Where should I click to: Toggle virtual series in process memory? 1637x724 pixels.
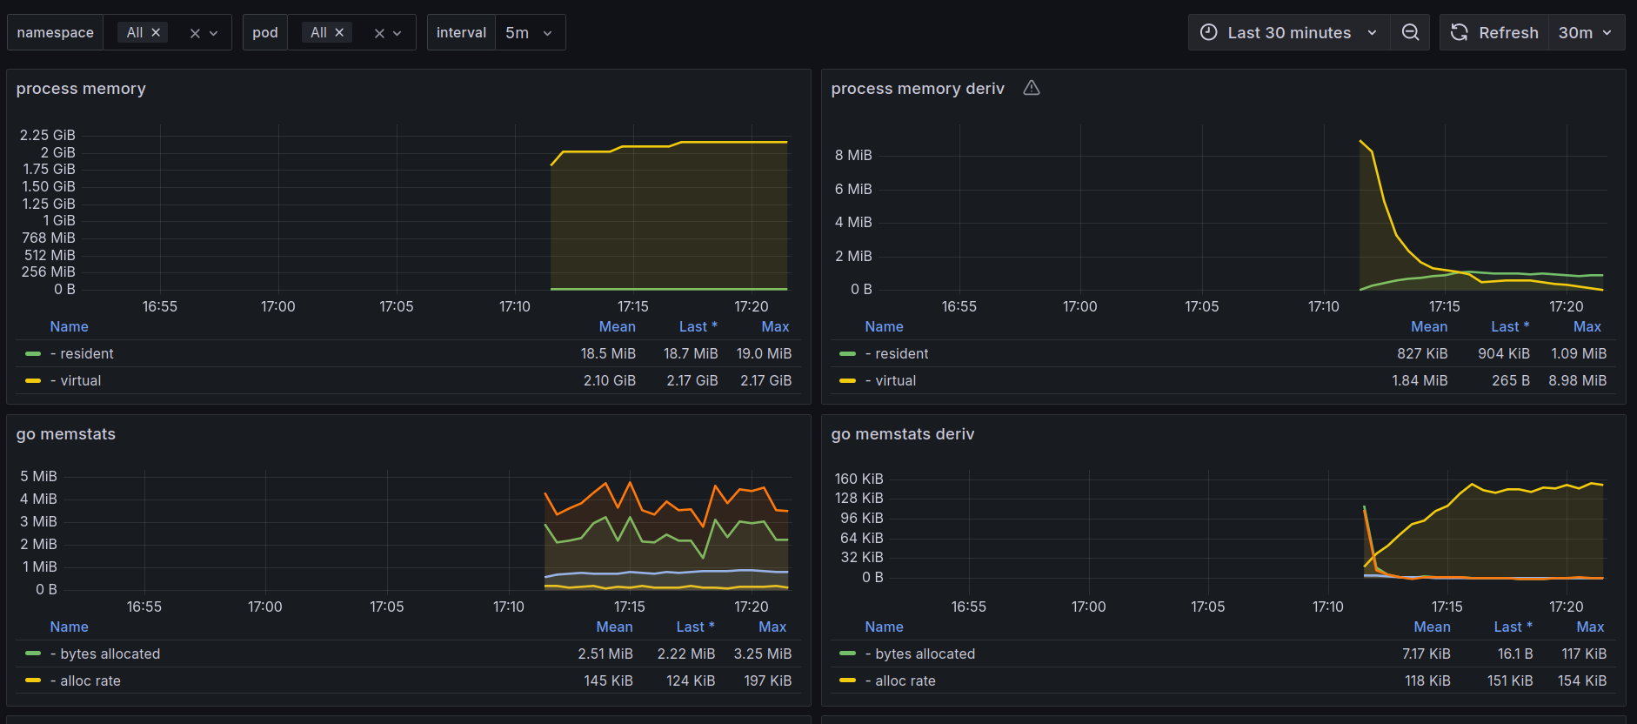[x=76, y=380]
